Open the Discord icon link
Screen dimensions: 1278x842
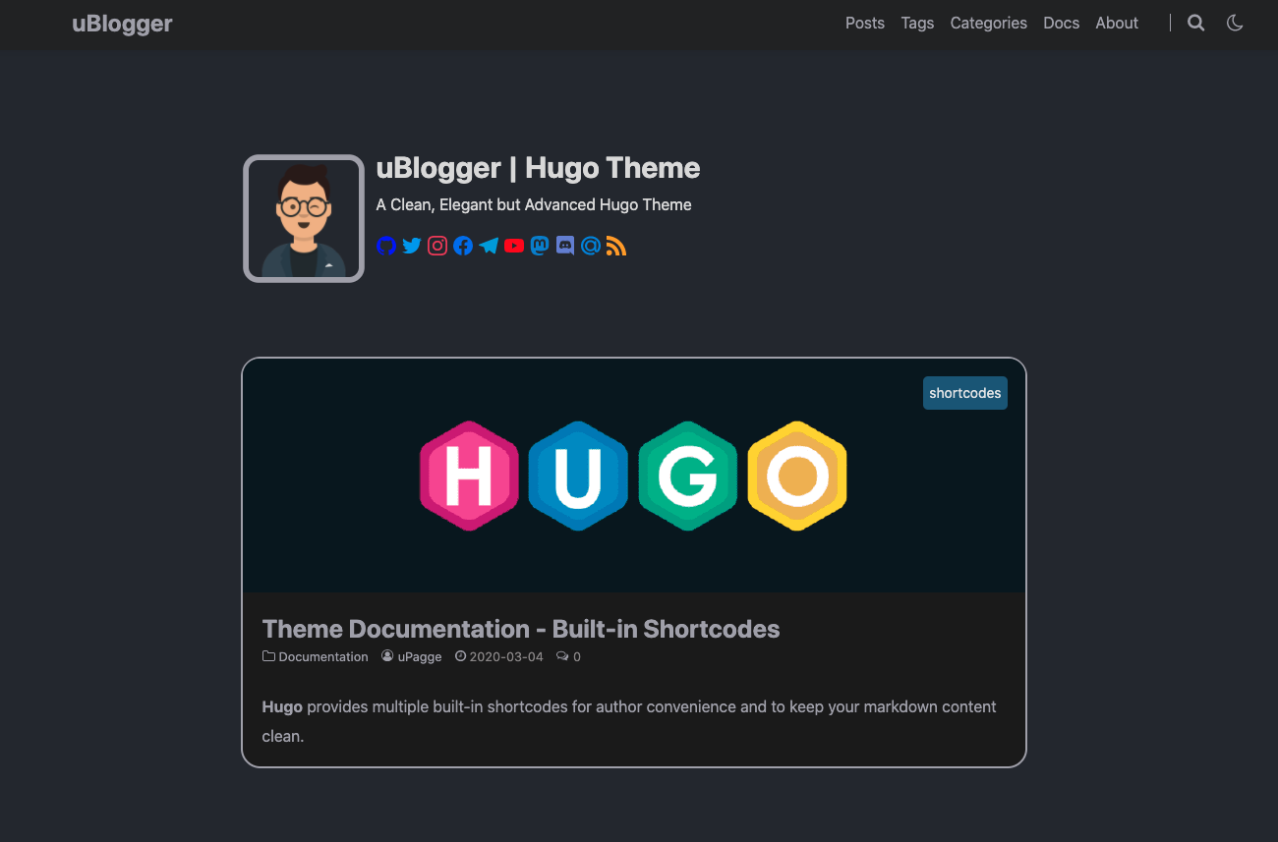click(565, 246)
